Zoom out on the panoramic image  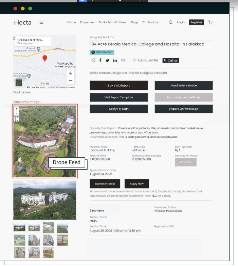pos(17,113)
